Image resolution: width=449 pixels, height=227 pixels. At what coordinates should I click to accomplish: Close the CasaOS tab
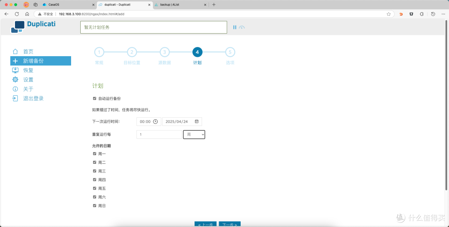pos(94,5)
